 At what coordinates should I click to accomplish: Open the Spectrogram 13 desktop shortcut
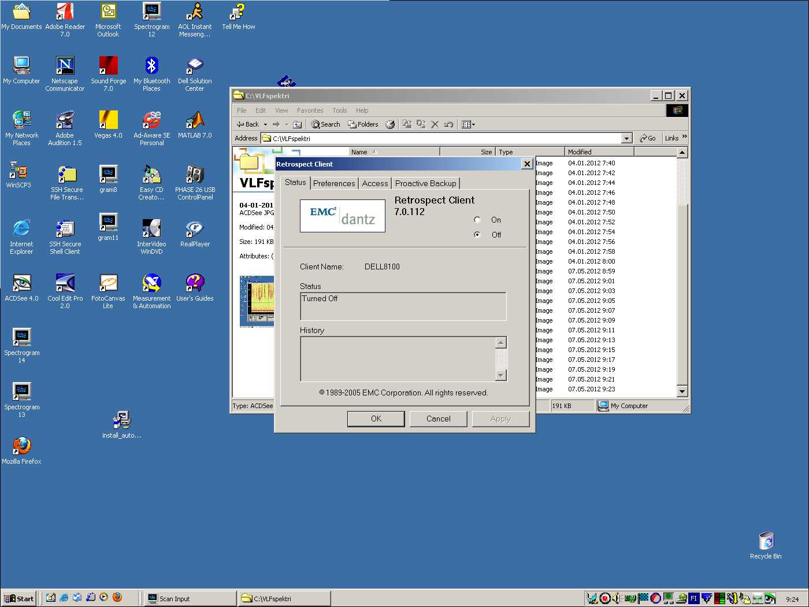click(21, 400)
